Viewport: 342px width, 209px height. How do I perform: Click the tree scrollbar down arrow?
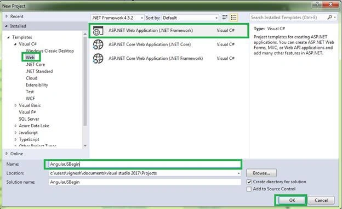tap(85, 146)
